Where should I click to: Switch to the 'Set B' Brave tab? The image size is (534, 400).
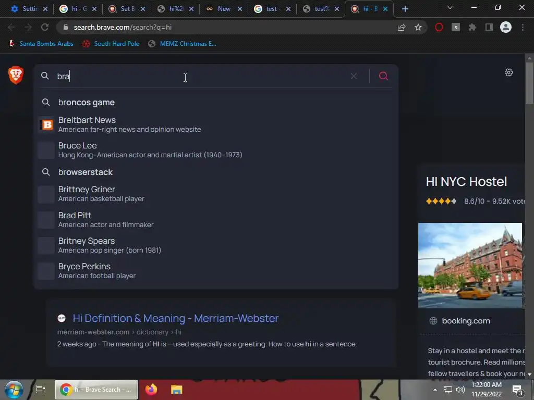[123, 9]
